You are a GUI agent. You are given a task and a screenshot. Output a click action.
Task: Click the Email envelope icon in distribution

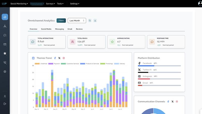[139, 83]
